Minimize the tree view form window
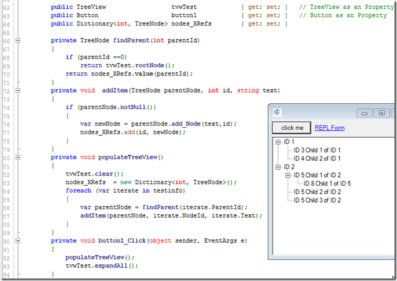This screenshot has width=397, height=281. point(364,113)
